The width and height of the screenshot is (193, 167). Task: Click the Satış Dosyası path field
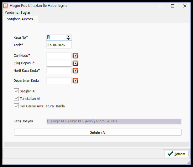114,121
